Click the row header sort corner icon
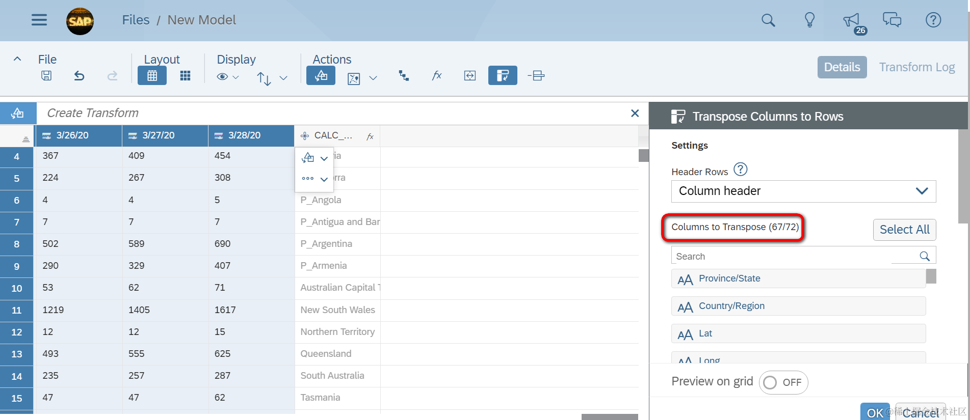The image size is (970, 420). tap(25, 139)
